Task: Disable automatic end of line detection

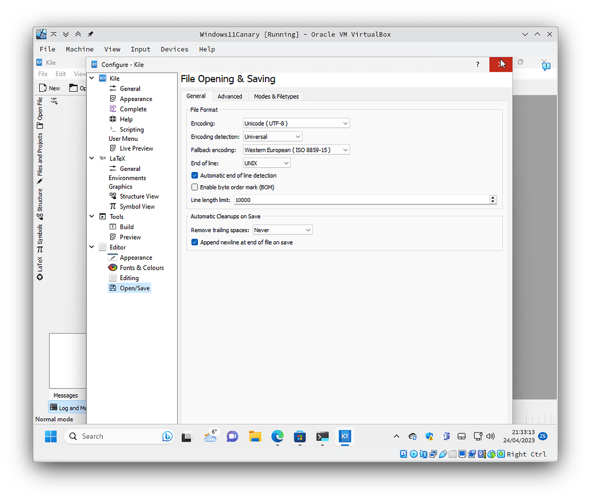Action: [194, 175]
